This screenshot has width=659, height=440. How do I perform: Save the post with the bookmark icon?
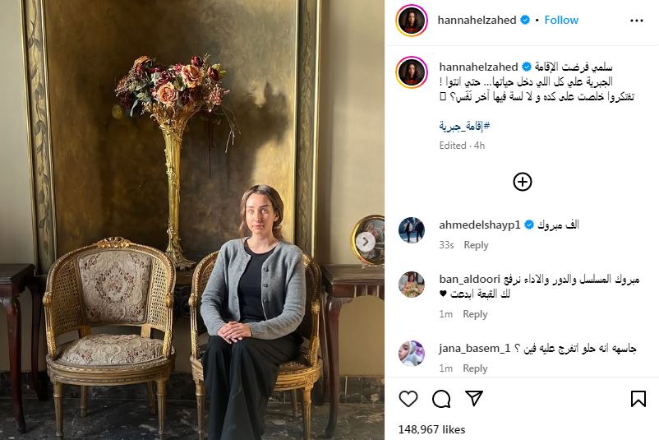click(x=638, y=398)
